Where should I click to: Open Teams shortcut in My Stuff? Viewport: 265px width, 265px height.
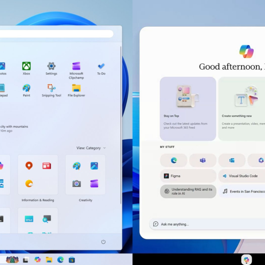pos(203,160)
